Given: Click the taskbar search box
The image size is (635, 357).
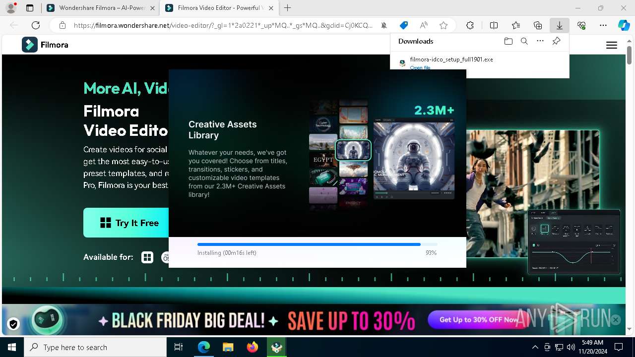Looking at the screenshot, I should point(95,347).
